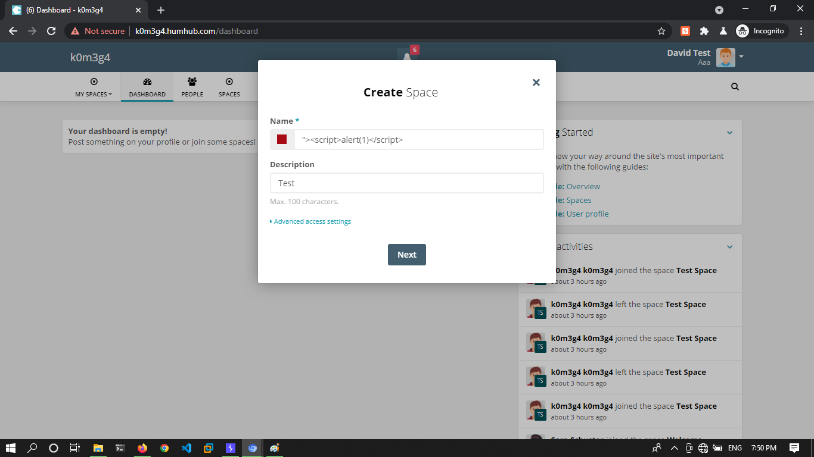Show hidden system tray icons
Viewport: 814px width, 457px height.
[x=675, y=448]
